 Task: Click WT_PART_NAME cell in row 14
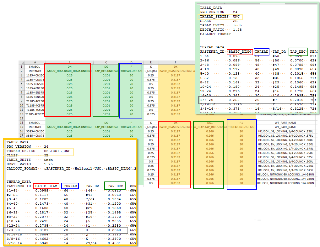pos(285,123)
